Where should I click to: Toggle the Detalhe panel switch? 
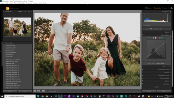pos(143,72)
